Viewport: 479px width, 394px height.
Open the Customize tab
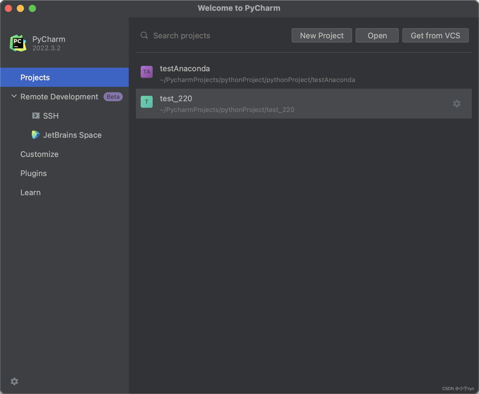point(64,154)
